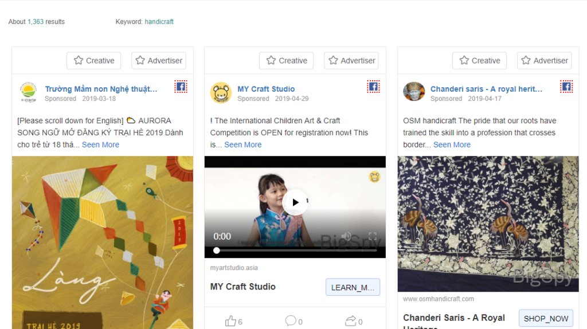Click the 2019-04-17 date text
The width and height of the screenshot is (587, 329).
[484, 99]
